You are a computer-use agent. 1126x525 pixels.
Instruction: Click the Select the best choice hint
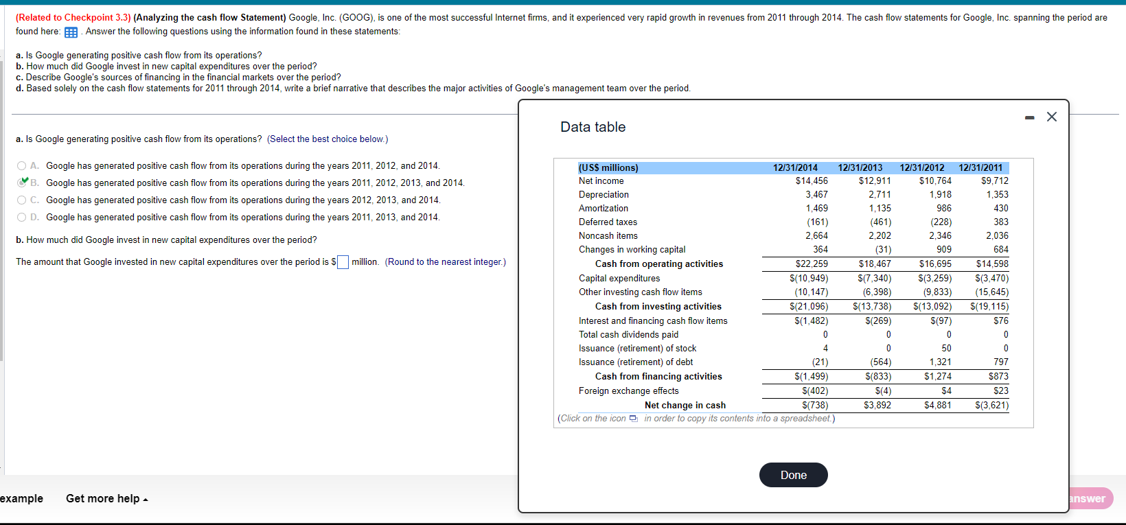328,139
